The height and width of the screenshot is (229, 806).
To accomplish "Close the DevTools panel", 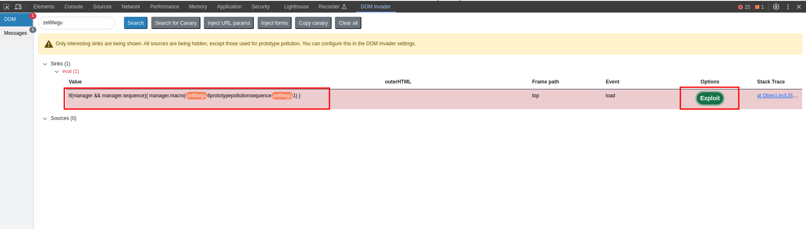I will coord(799,7).
